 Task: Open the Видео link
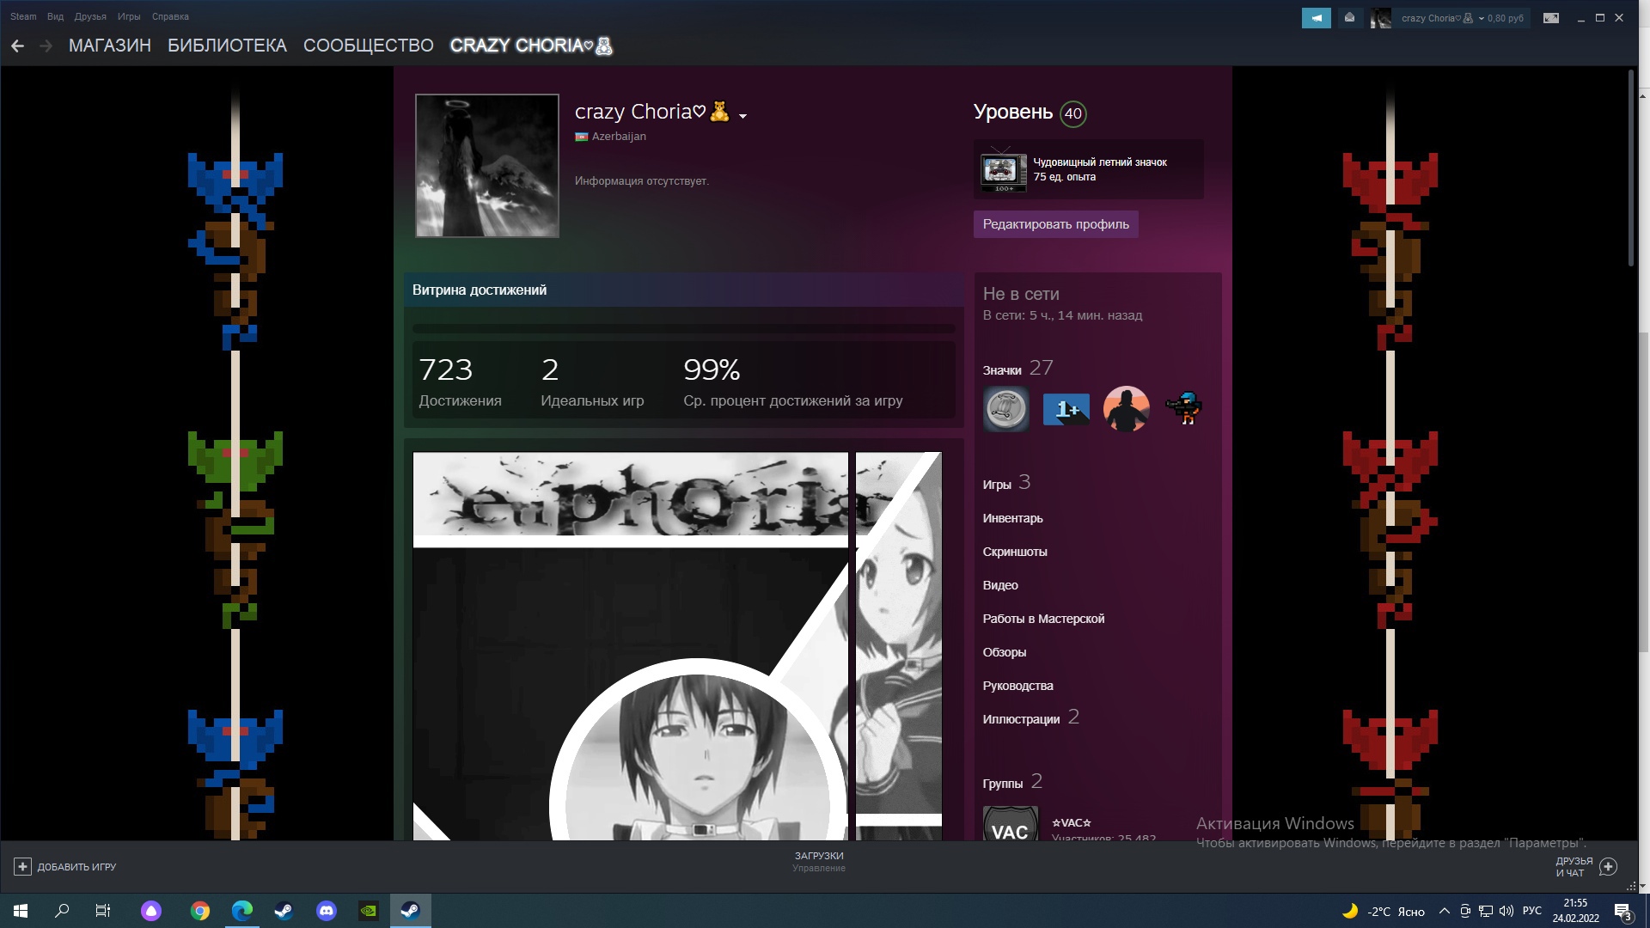(1000, 585)
